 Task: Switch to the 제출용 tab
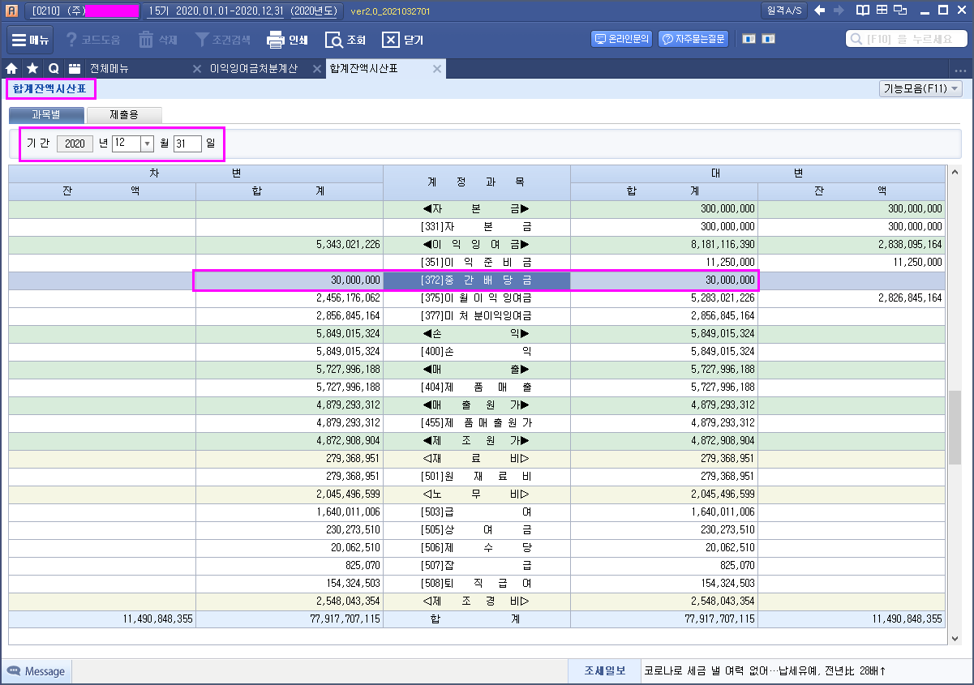pyautogui.click(x=124, y=115)
